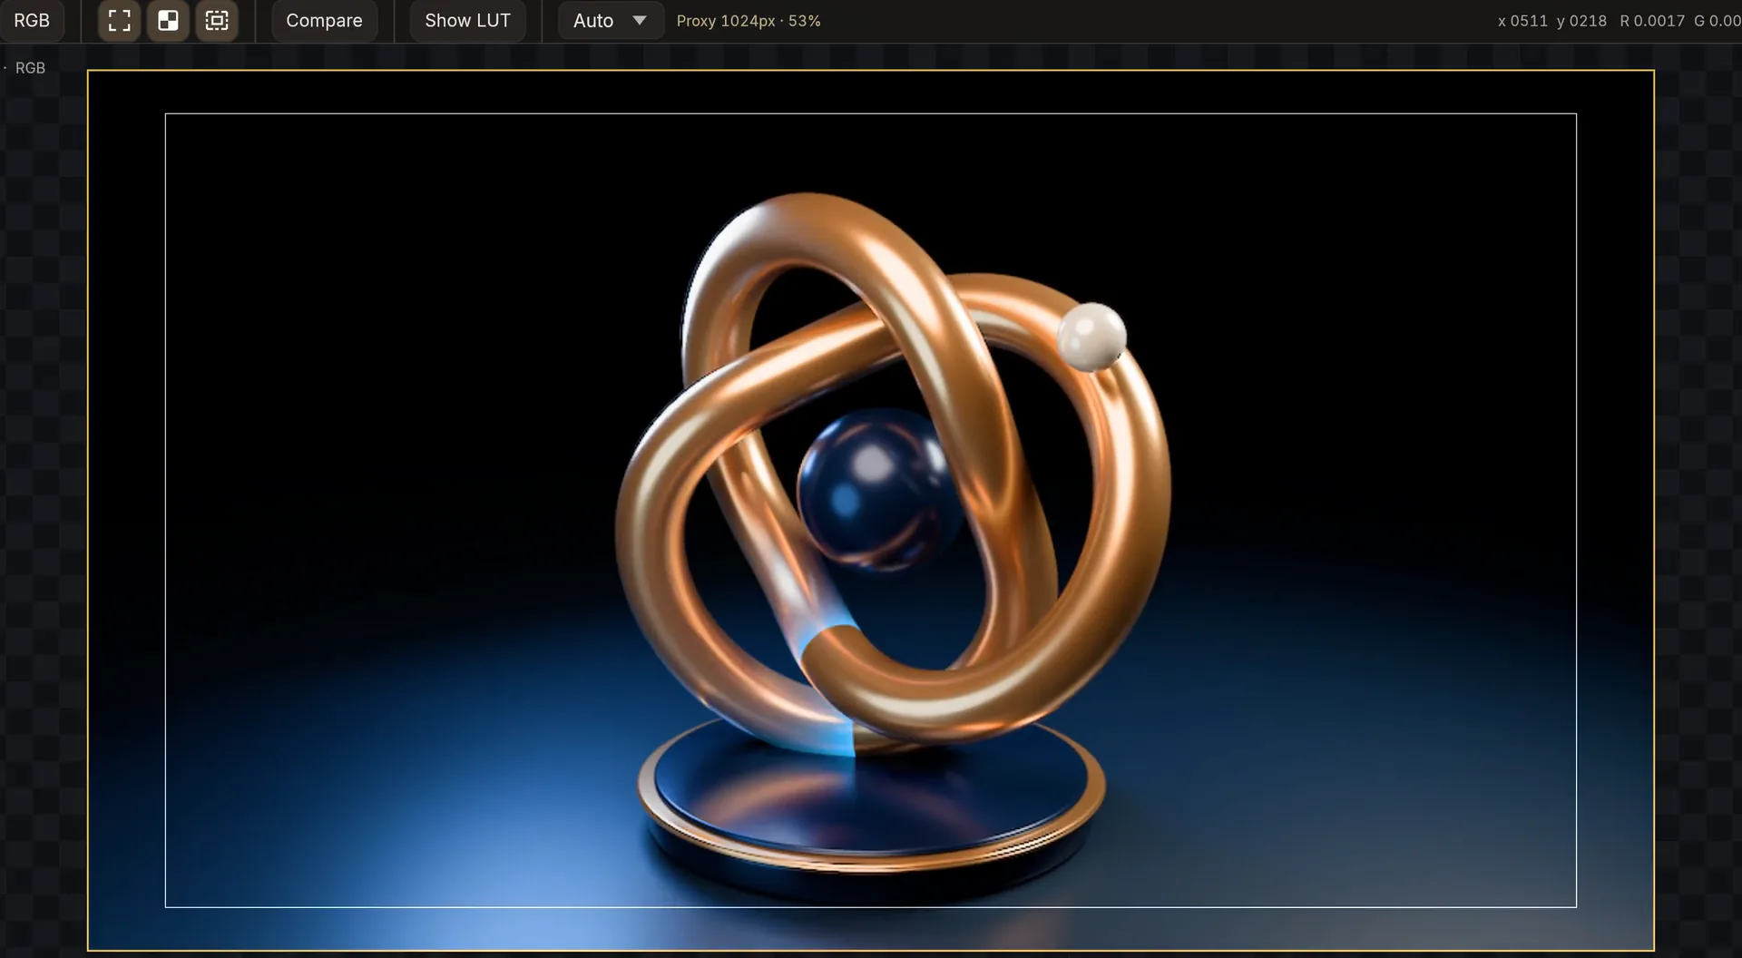The width and height of the screenshot is (1742, 958).
Task: Click the small RGB label above the viewer
Action: [30, 68]
